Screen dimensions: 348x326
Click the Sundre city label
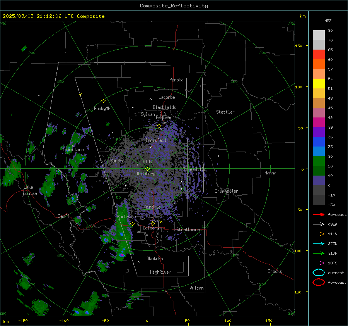(x=117, y=160)
